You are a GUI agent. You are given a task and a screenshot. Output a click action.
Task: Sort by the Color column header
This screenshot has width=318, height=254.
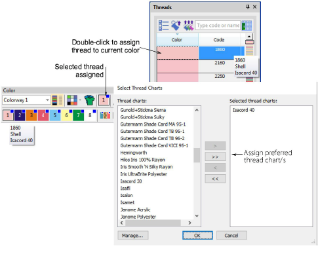(178, 40)
